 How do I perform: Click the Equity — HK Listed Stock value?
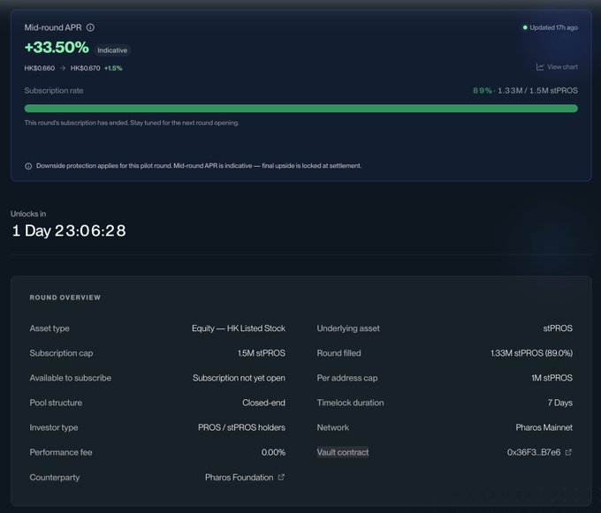[239, 328]
